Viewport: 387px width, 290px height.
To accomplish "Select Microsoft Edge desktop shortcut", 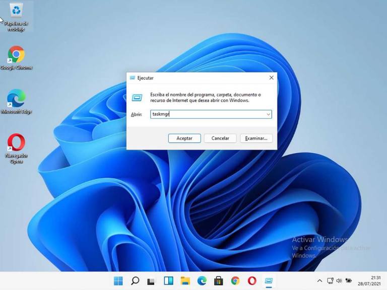I will [x=16, y=102].
